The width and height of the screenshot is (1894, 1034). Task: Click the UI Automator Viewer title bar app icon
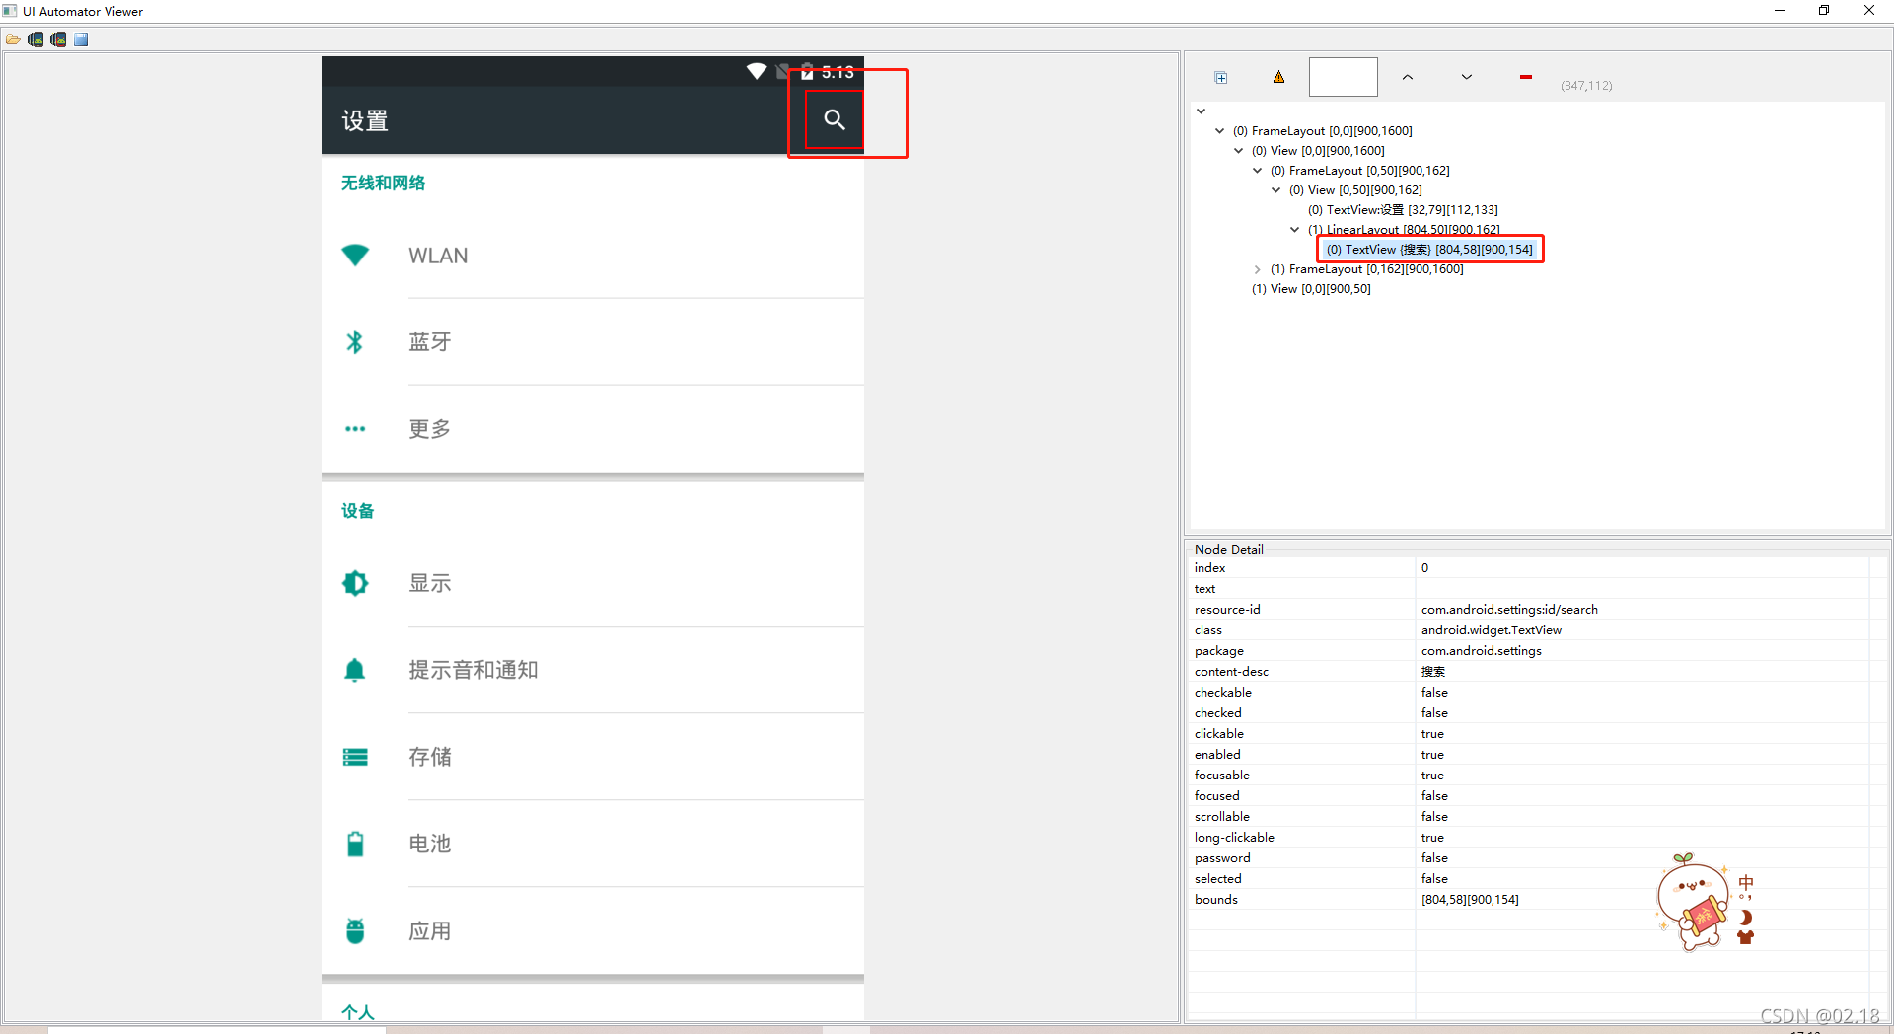click(x=10, y=11)
